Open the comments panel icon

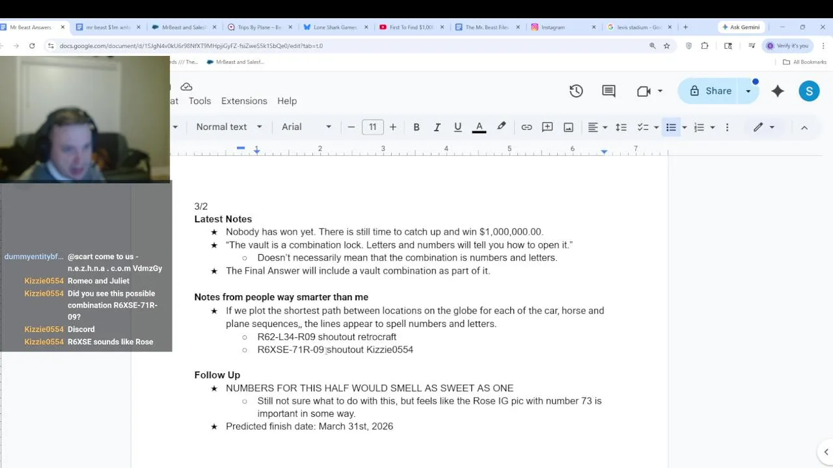(608, 91)
